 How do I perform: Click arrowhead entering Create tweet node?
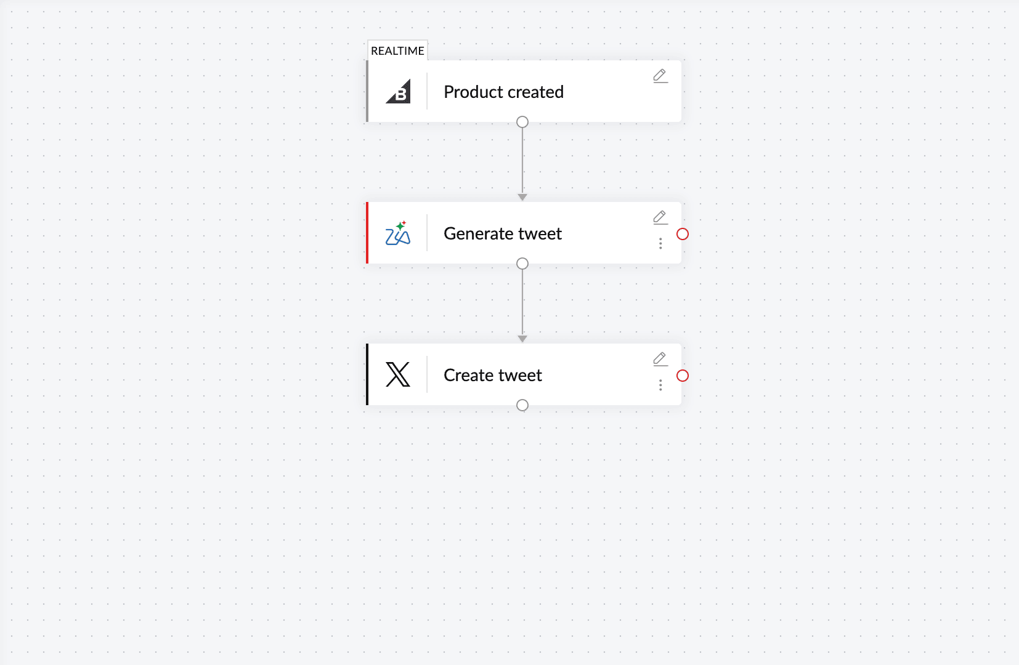[x=522, y=339]
